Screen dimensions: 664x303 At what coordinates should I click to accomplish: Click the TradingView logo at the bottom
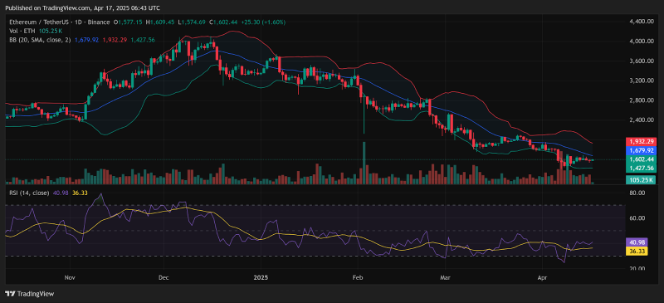(x=30, y=294)
